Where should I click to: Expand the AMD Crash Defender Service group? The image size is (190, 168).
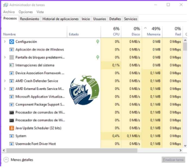click(5, 81)
